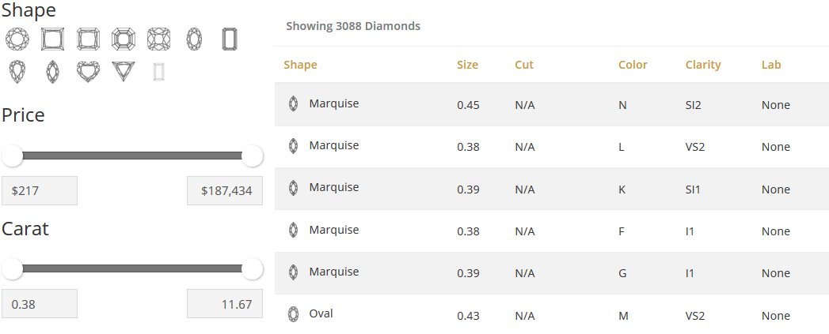
Task: Select the Oval shape filter icon
Action: (194, 39)
